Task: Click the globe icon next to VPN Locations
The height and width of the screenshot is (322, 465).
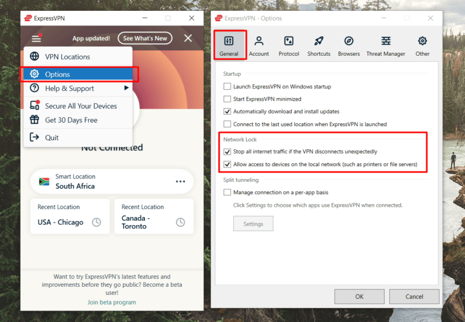Action: pos(35,56)
